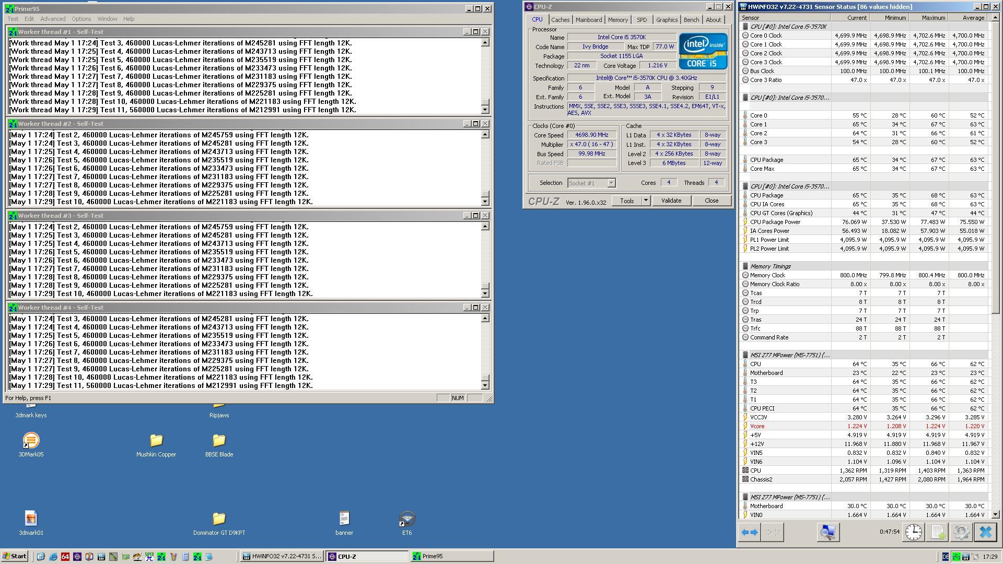The image size is (1003, 564).
Task: Select Chassis2 fan row in HWiNFO
Action: pos(865,479)
